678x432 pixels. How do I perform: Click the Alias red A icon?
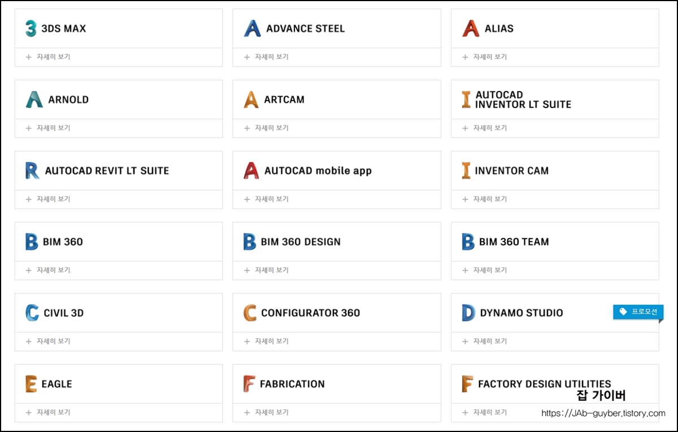(x=471, y=28)
